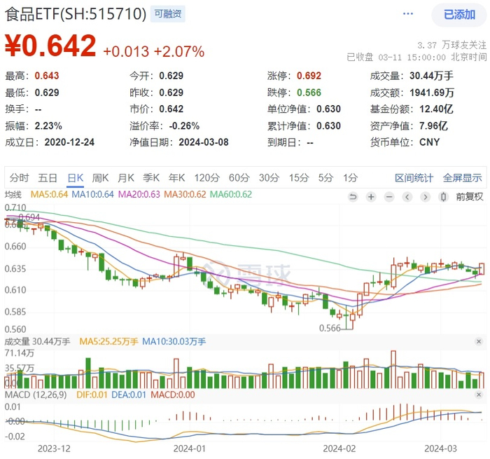Switch to the 30分 chart tab

[269, 178]
